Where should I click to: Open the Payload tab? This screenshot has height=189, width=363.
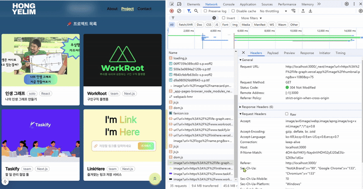pos(273,53)
